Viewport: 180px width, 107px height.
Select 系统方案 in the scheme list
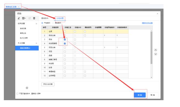(23, 28)
